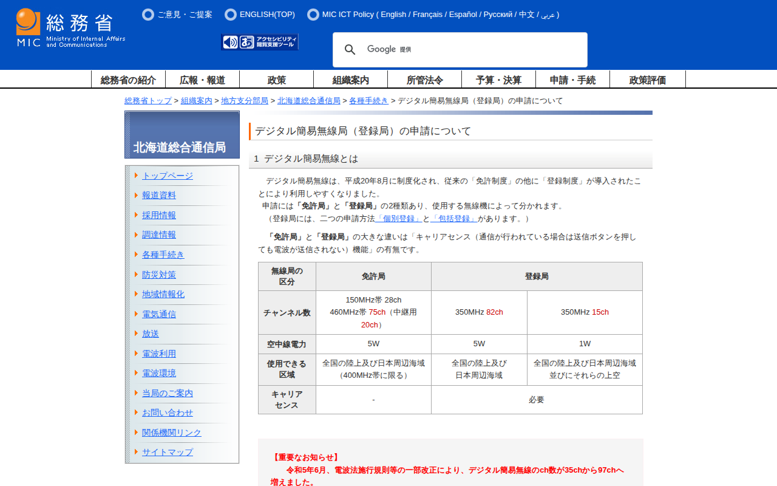Open 電波利用 in the sidebar

[159, 354]
